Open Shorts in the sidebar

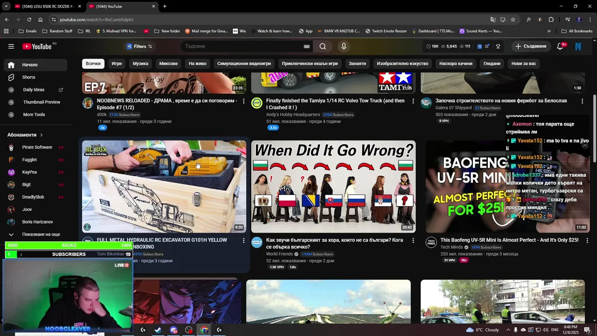(35, 77)
